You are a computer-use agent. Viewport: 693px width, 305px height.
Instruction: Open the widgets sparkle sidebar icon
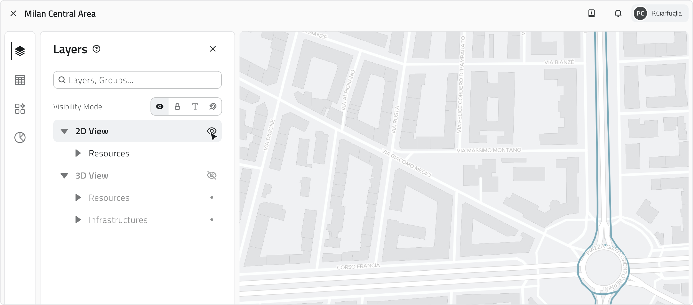pos(20,109)
